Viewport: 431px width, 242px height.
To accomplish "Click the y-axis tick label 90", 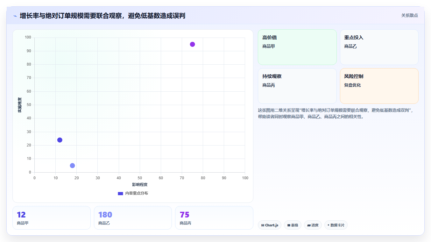I will [29, 51].
